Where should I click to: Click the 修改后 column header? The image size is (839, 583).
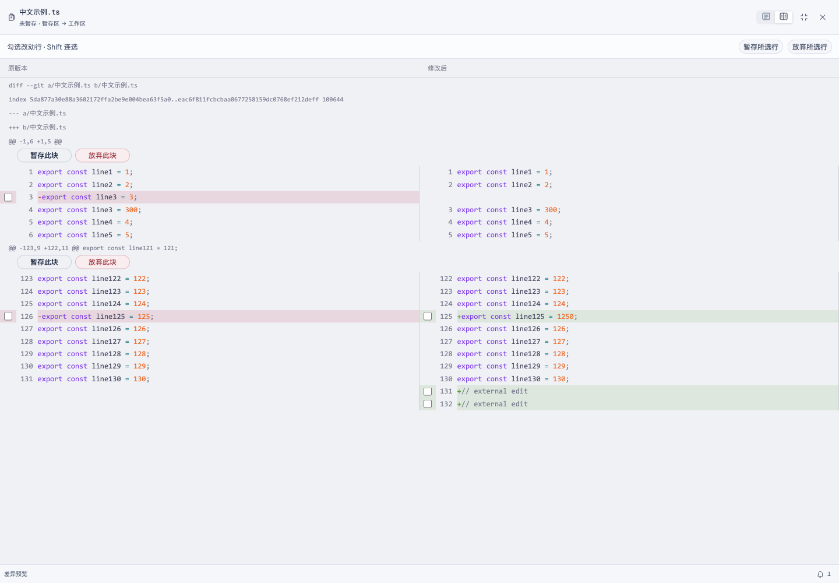[x=437, y=68]
